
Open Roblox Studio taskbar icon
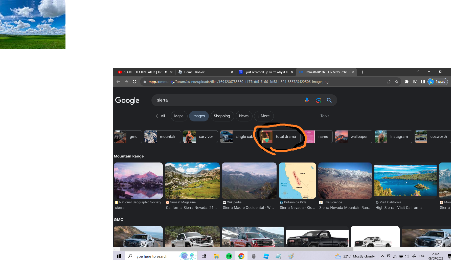(x=266, y=256)
